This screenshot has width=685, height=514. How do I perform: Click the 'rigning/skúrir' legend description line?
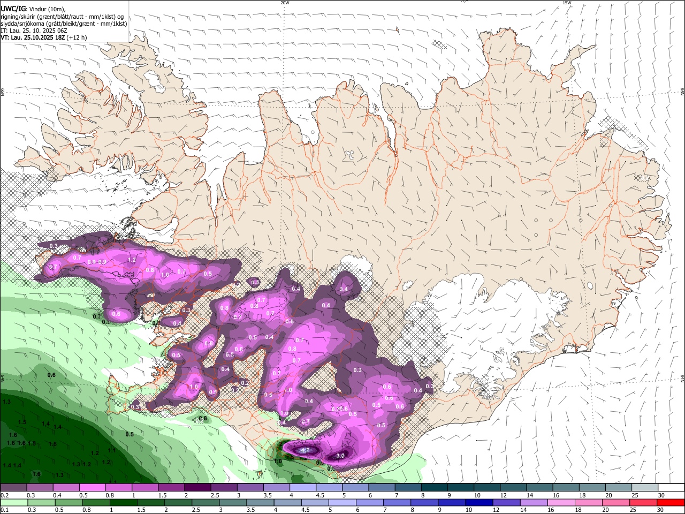tap(62, 16)
